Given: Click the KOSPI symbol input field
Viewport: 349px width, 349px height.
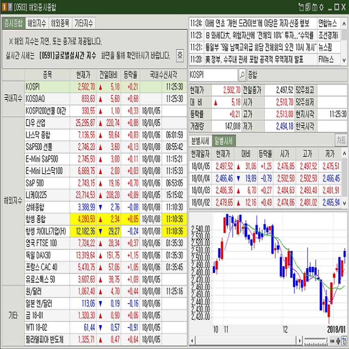Looking at the screenshot, I should (213, 75).
